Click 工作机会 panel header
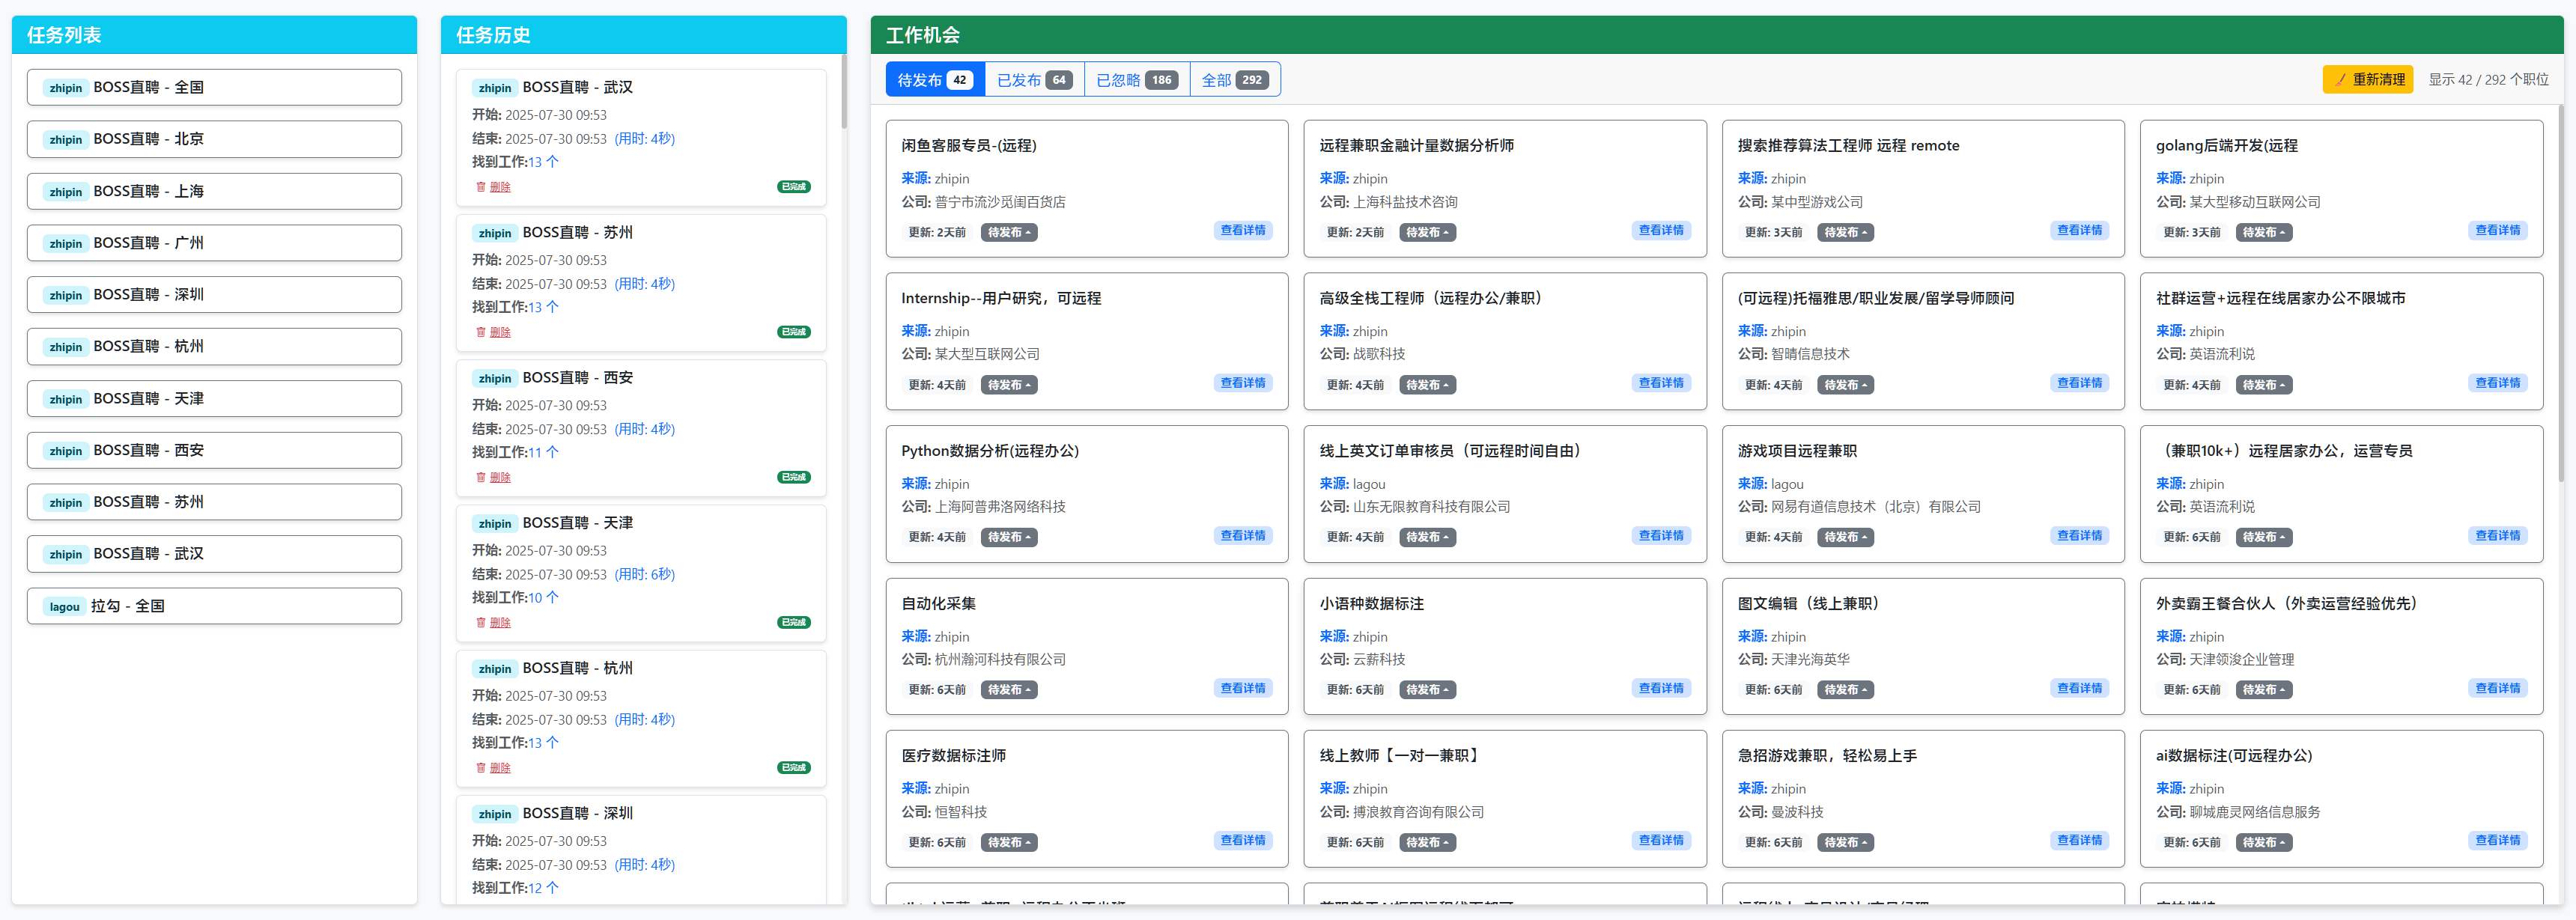The height and width of the screenshot is (920, 2576). [x=1717, y=35]
